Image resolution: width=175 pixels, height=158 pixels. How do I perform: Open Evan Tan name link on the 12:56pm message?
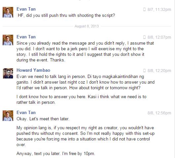tap(26, 113)
